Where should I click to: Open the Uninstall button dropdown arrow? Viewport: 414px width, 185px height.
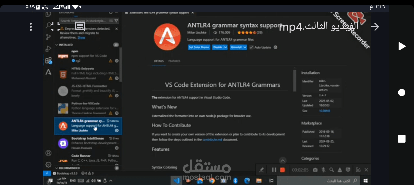[245, 47]
